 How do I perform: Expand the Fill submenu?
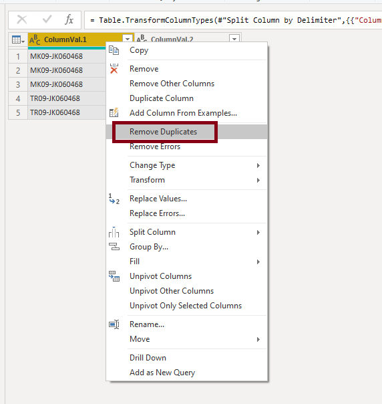pyautogui.click(x=258, y=262)
